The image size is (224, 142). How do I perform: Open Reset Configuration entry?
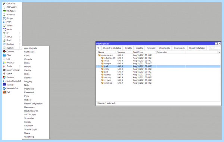click(x=33, y=104)
